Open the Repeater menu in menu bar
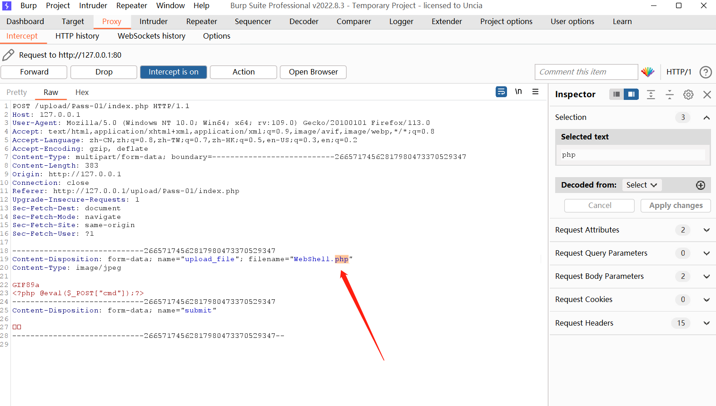 [132, 5]
